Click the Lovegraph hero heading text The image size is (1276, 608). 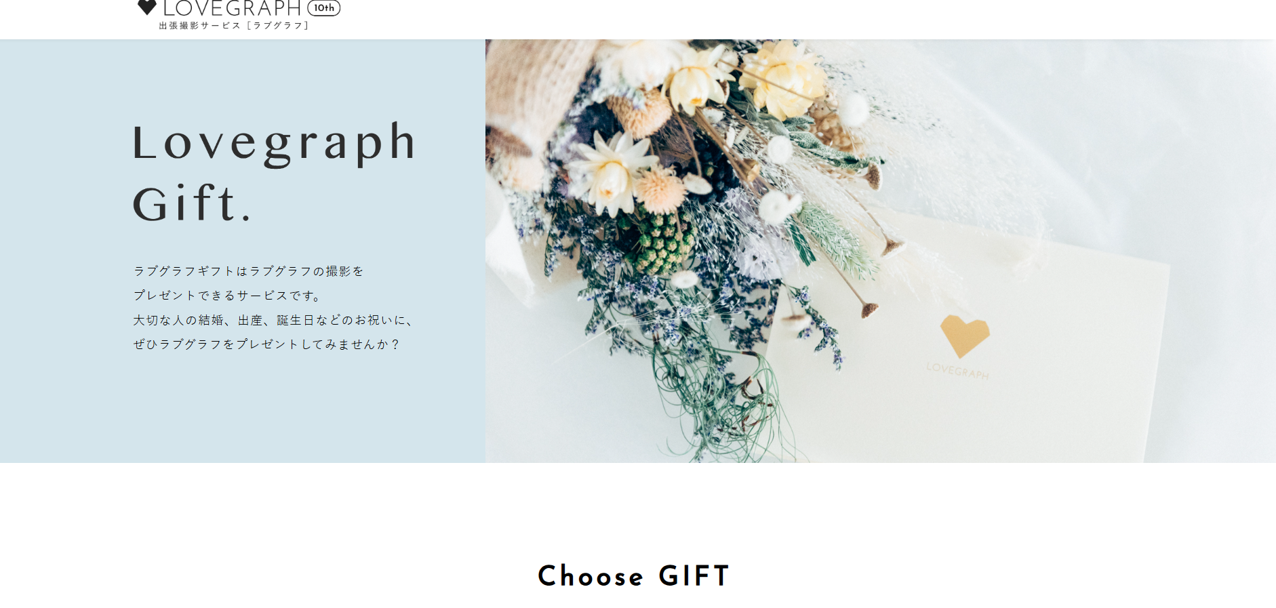(x=274, y=142)
